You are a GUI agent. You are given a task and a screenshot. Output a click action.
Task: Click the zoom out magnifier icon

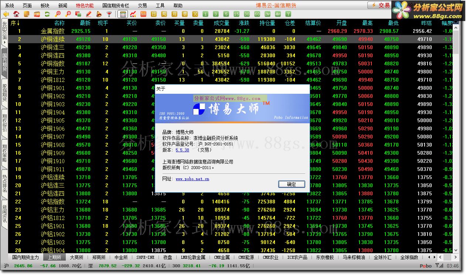[68, 14]
